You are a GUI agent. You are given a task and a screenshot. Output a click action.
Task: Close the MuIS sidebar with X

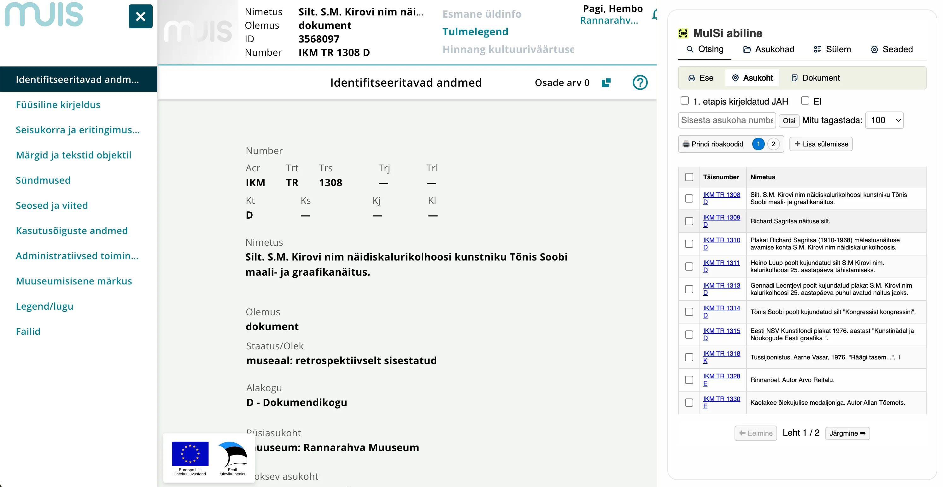pos(140,16)
